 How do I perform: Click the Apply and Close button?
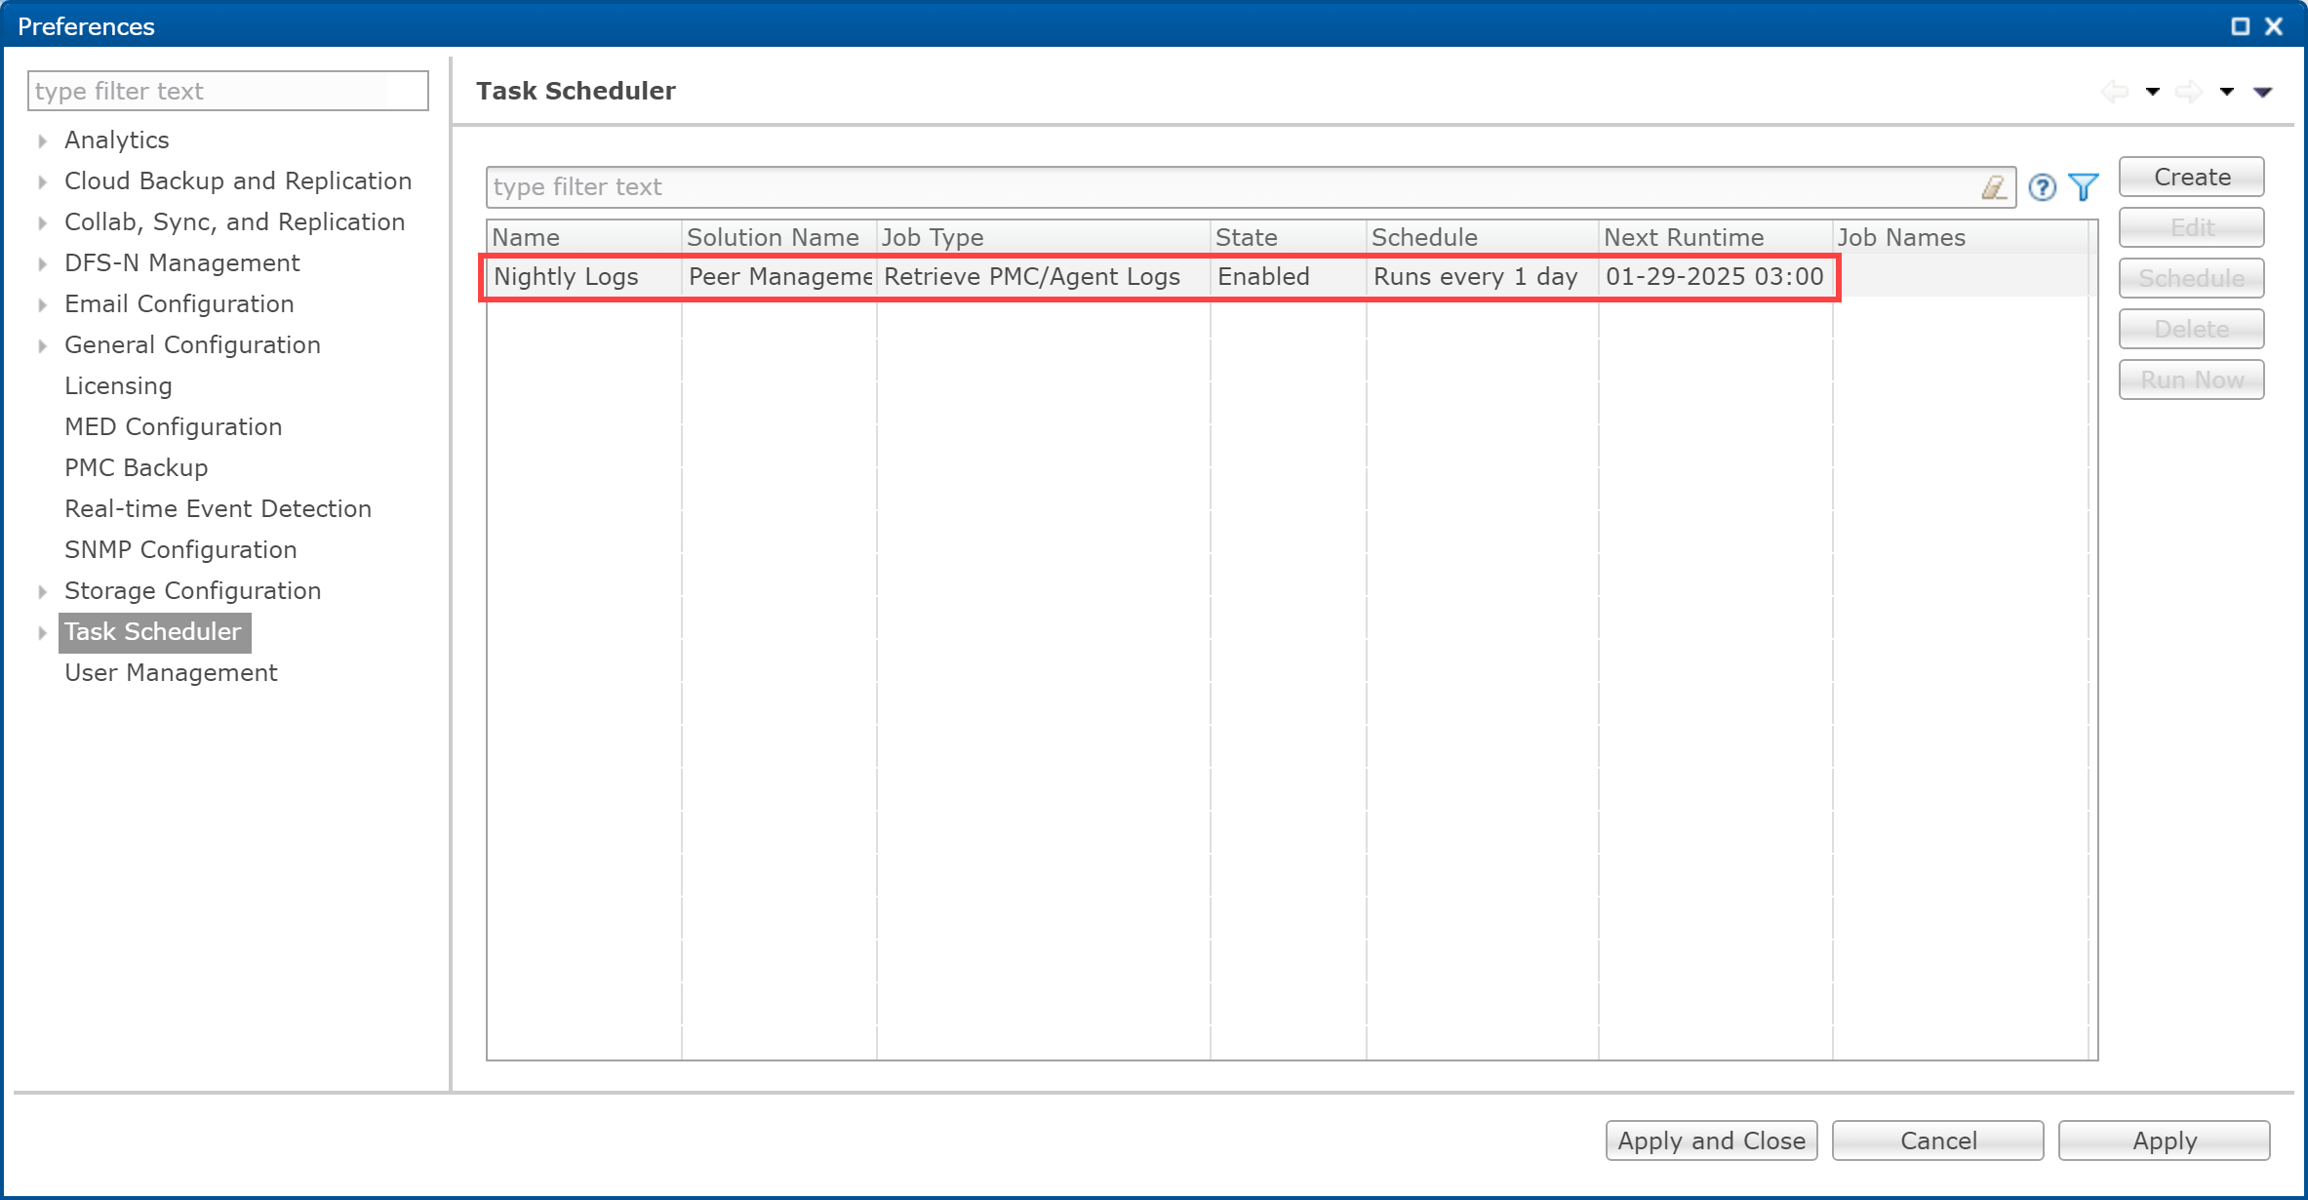1711,1140
